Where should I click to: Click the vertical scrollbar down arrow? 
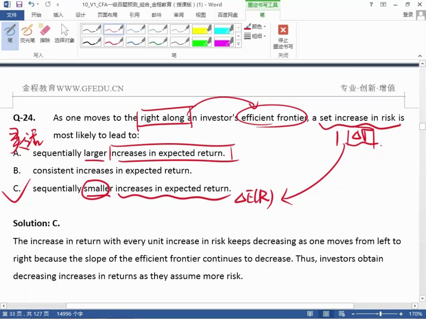pos(422,299)
